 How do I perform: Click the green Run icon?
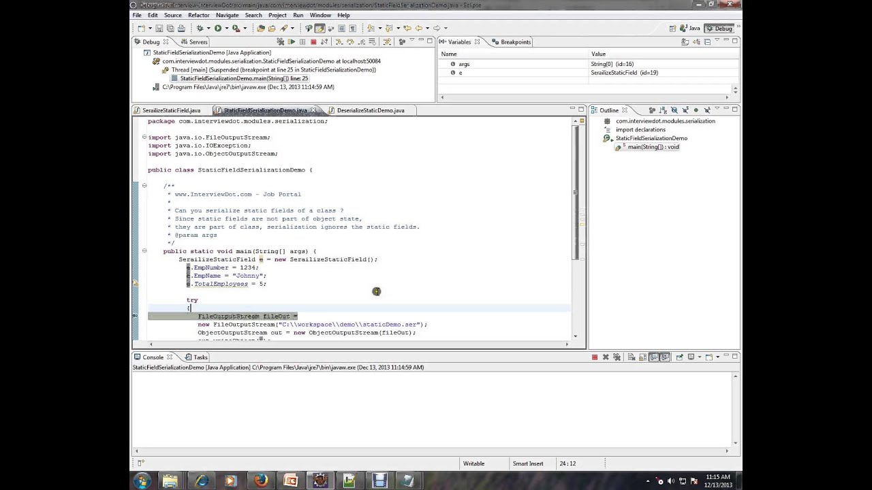click(218, 28)
